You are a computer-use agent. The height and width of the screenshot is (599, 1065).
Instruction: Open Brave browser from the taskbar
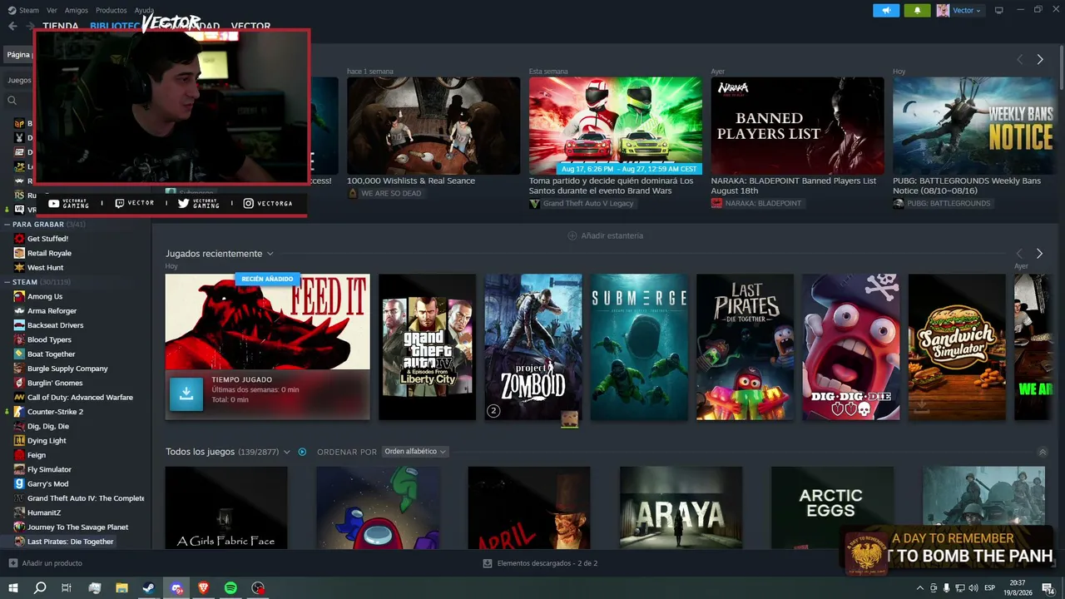point(204,588)
